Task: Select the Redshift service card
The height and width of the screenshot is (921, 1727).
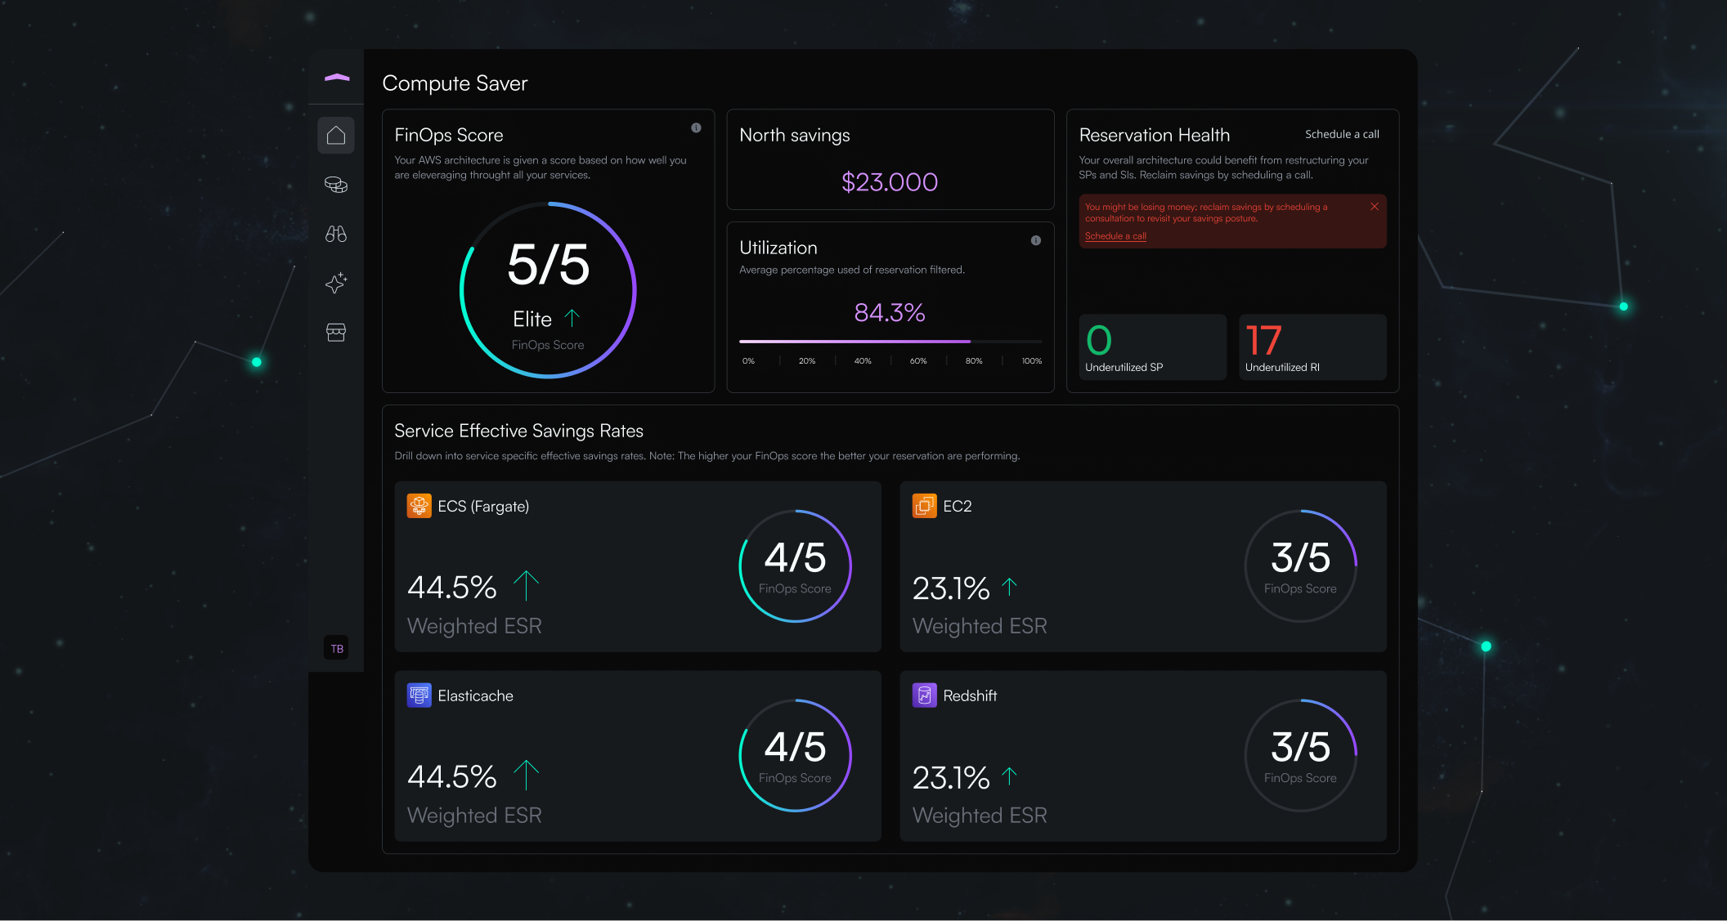Action: 1142,755
